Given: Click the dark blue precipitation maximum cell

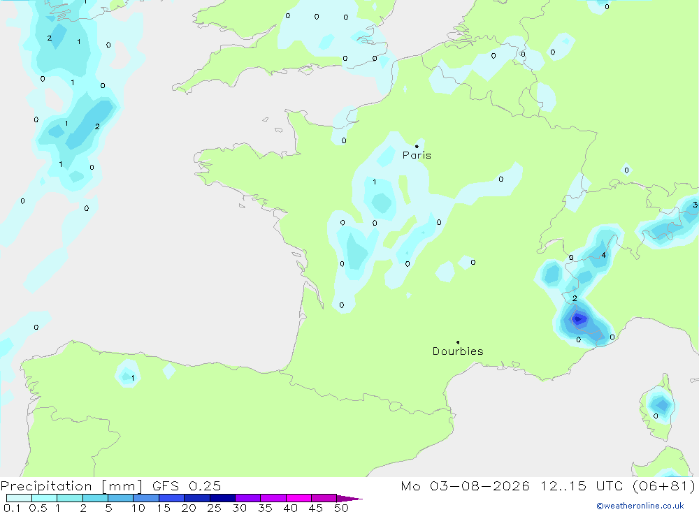Looking at the screenshot, I should [x=579, y=319].
